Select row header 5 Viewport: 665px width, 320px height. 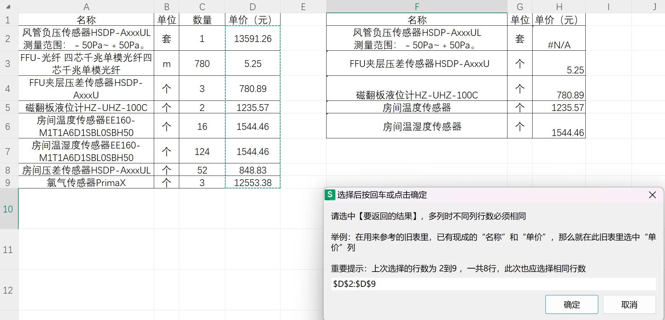[7, 107]
